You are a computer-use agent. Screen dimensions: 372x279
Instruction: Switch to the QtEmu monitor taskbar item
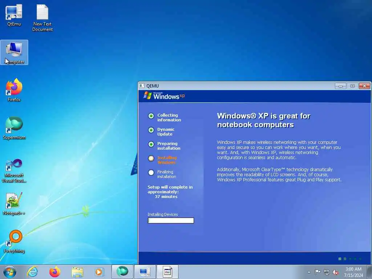(x=145, y=272)
